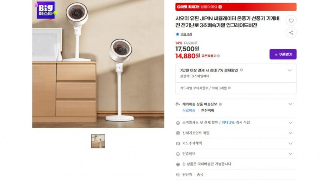This screenshot has height=184, width=334.
Task: Click the purple 쿠폰받기 button
Action: [x=283, y=54]
